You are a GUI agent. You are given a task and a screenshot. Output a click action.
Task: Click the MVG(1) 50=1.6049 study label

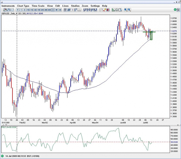point(35,14)
